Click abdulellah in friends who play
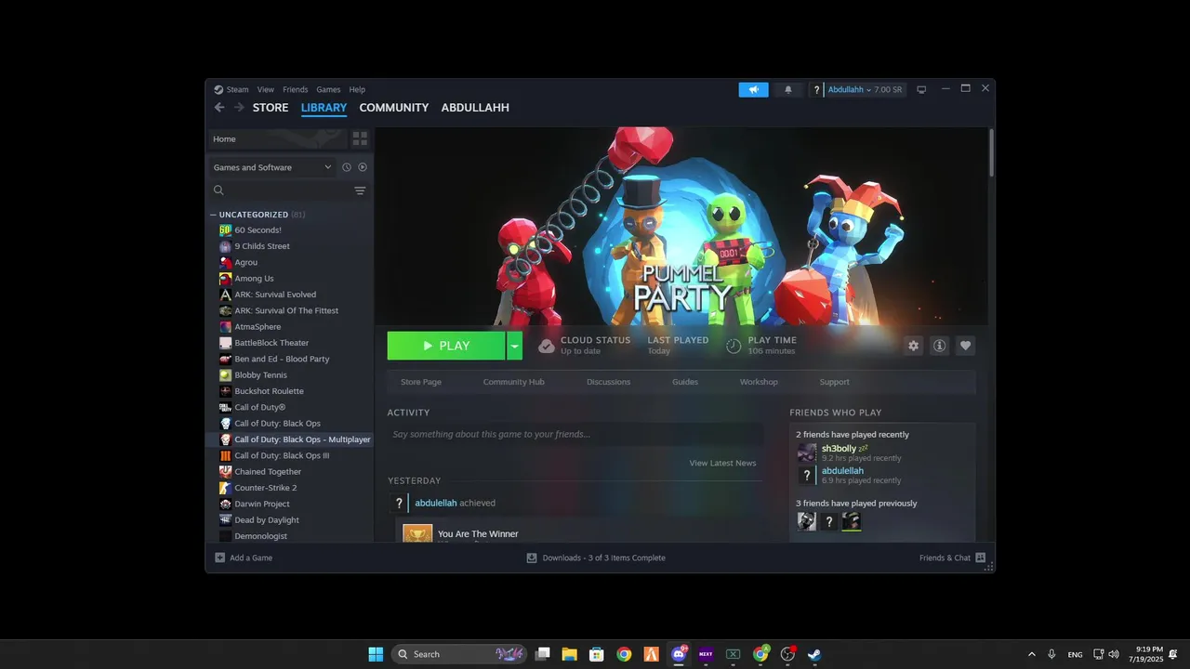The height and width of the screenshot is (669, 1190). [x=842, y=471]
